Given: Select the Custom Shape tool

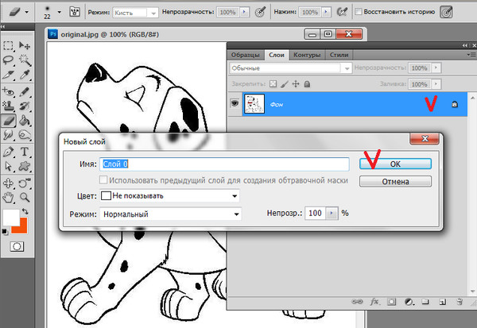Looking at the screenshot, I should [x=25, y=166].
